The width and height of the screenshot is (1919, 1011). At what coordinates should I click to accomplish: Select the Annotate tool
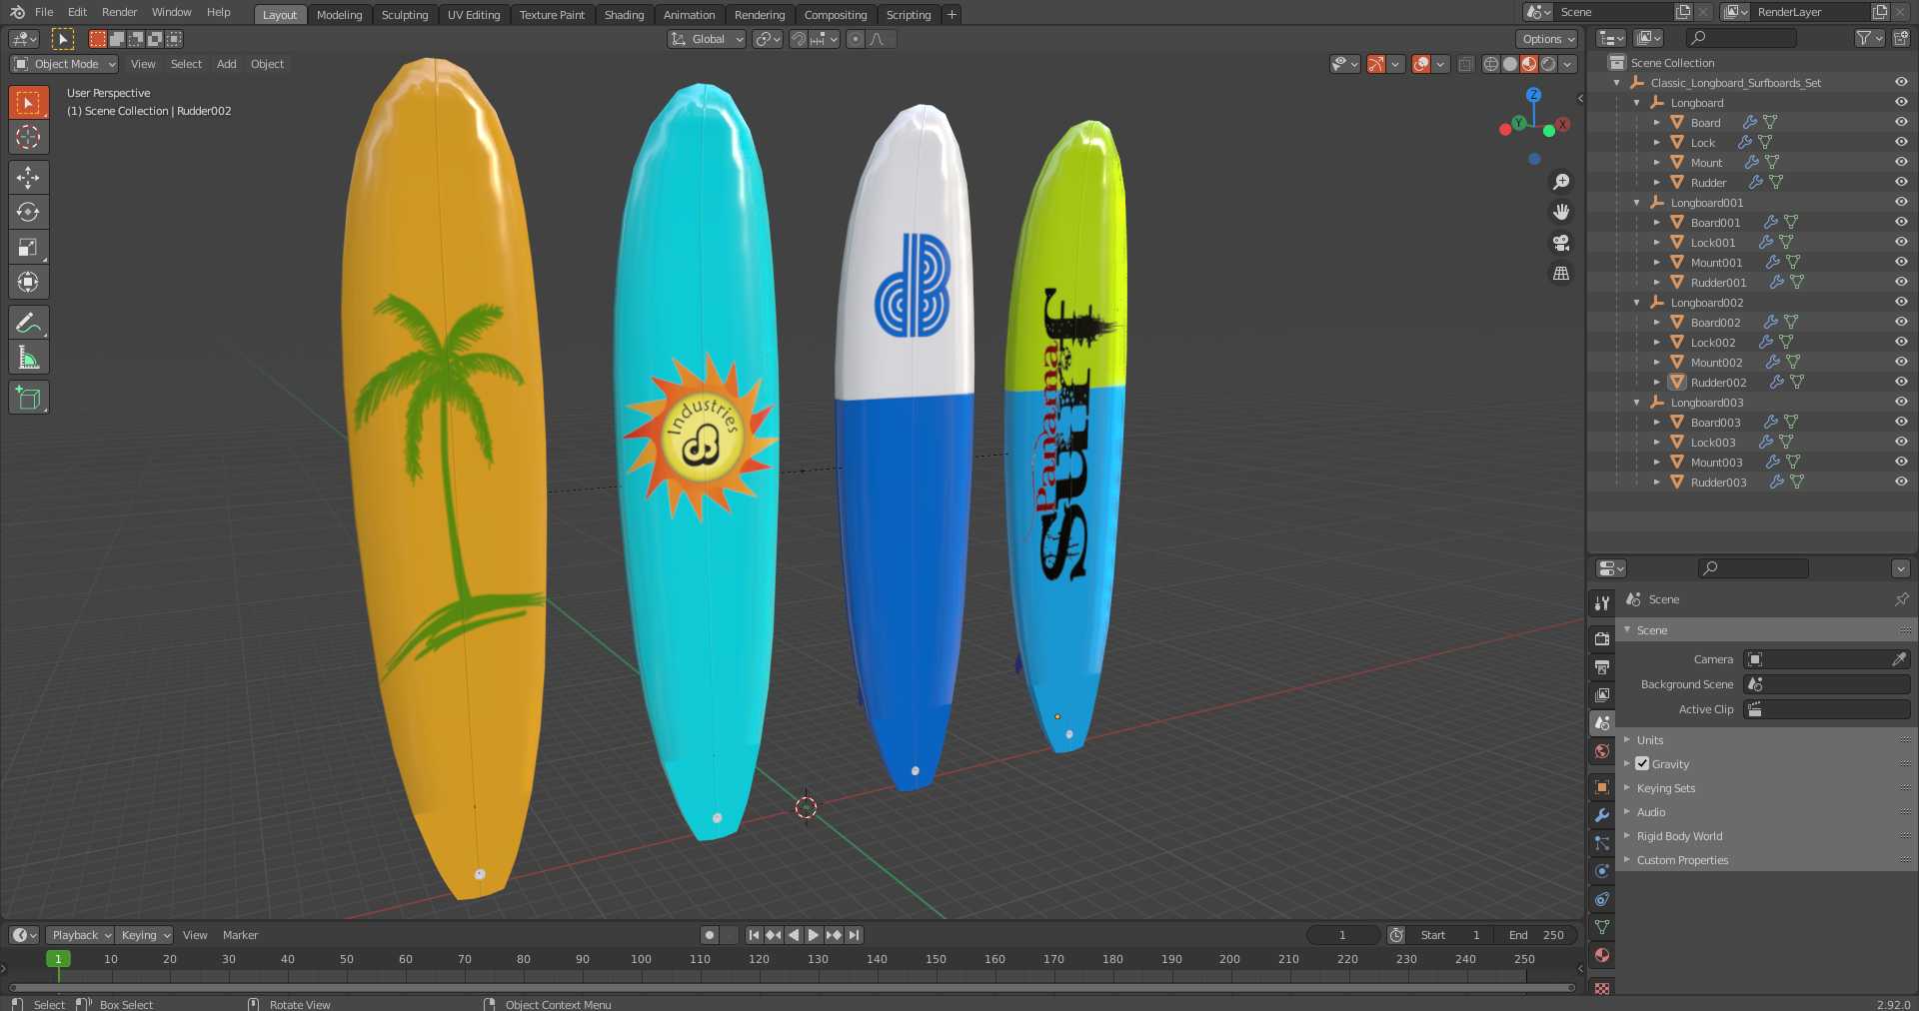[x=28, y=323]
